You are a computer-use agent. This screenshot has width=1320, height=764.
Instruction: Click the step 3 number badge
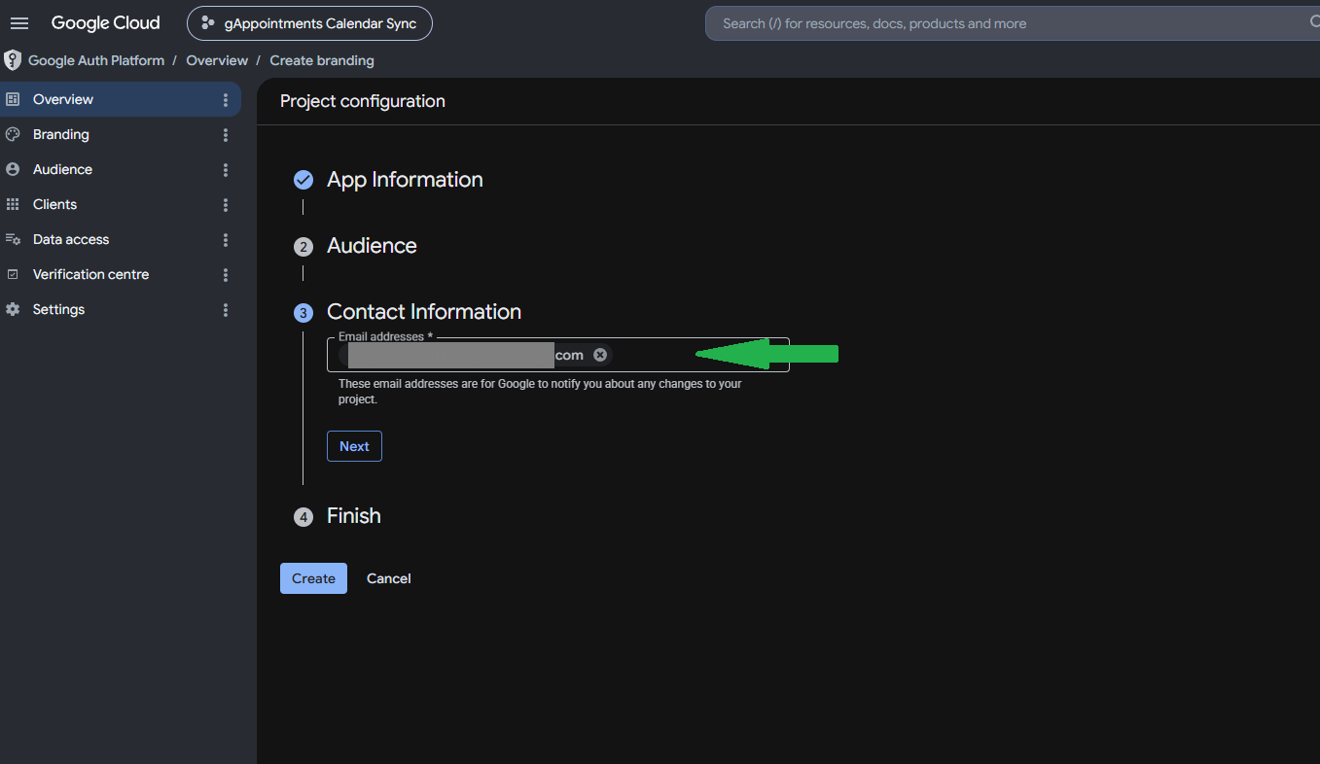coord(303,313)
